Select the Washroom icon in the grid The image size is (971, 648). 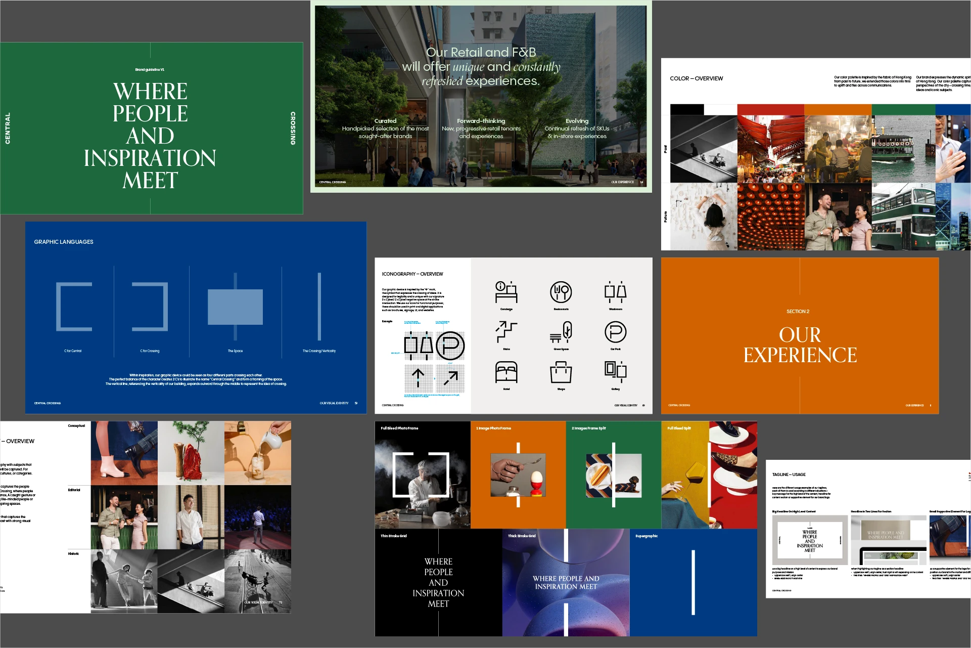tap(615, 292)
